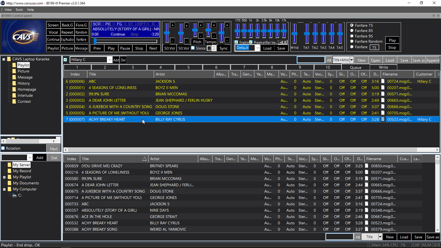Click the Homepage folder icon
The height and width of the screenshot is (248, 441).
click(x=14, y=90)
